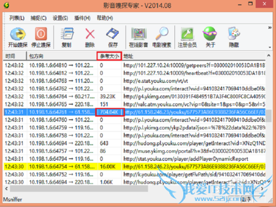This screenshot has height=207, width=276.
Task: Click the app logo in title bar
Action: (7, 5)
